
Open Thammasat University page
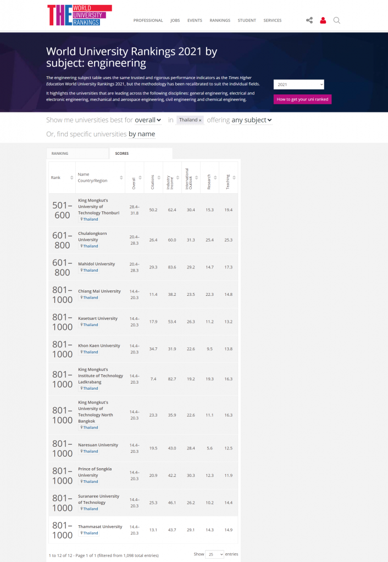coord(100,526)
